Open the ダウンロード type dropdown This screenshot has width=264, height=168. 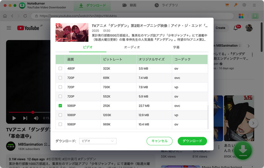98,141
